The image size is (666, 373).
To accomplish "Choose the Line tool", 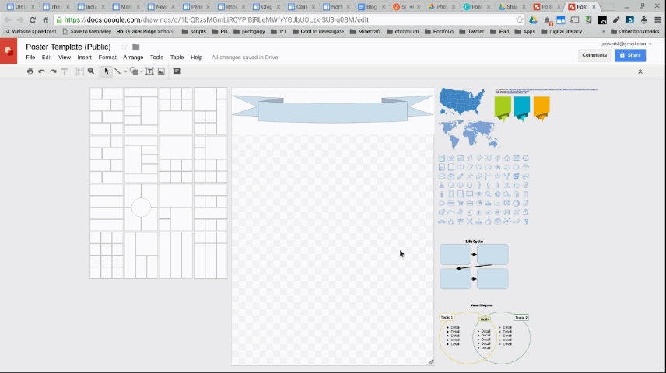I will pos(117,71).
